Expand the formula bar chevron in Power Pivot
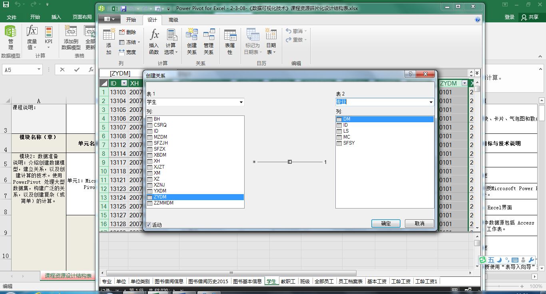This screenshot has width=546, height=294. [x=477, y=73]
